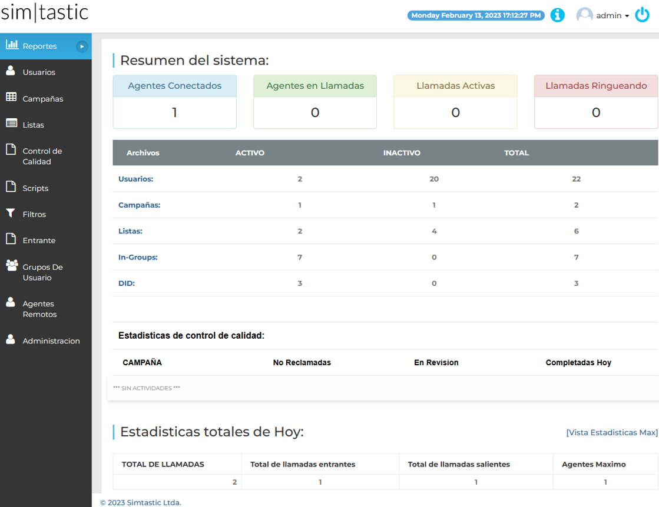Open Agentes Remotos section
The image size is (659, 507).
[x=46, y=309]
